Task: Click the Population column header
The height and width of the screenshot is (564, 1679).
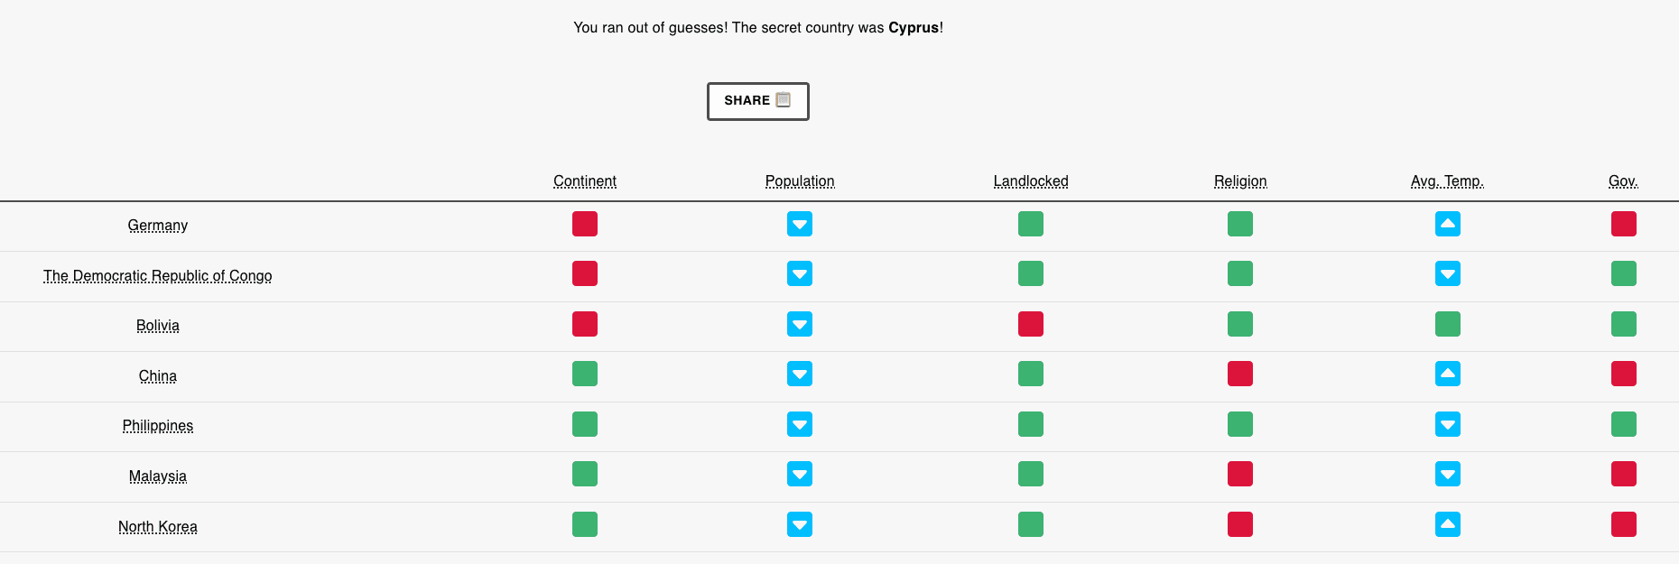Action: point(800,181)
